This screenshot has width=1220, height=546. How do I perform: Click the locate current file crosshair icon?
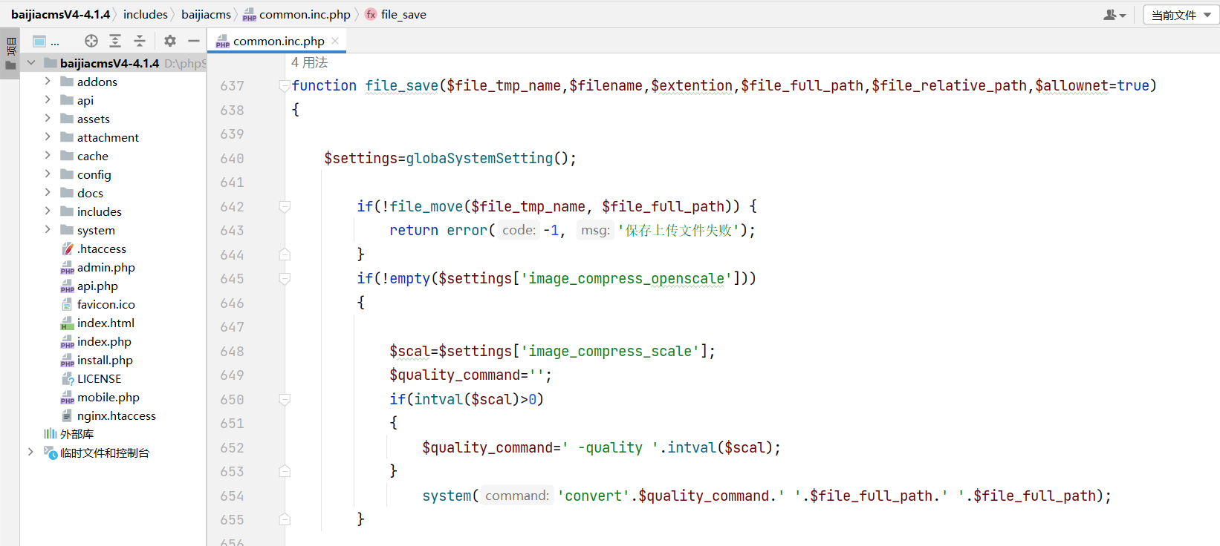click(x=91, y=41)
